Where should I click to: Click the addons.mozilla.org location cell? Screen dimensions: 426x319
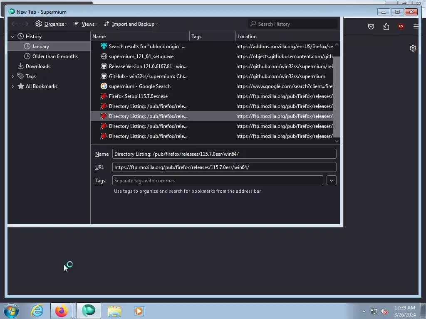[x=285, y=47]
